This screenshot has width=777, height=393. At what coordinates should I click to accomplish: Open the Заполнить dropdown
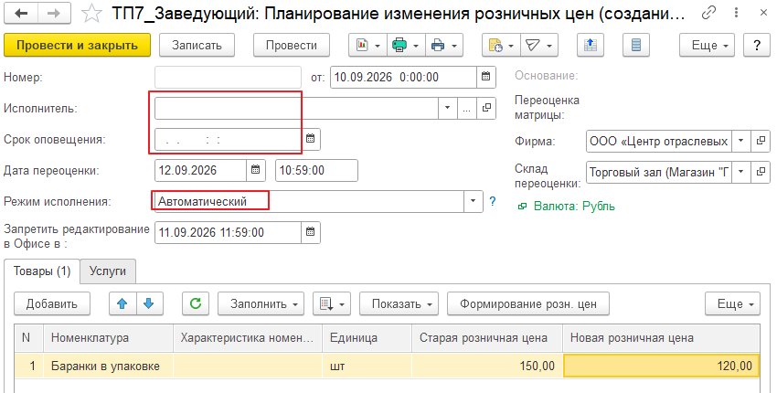pos(261,303)
